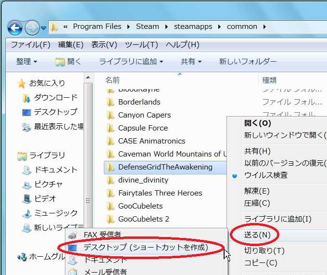Open the ファイル(F) menu
Image resolution: width=327 pixels, height=275 pixels.
coord(30,44)
